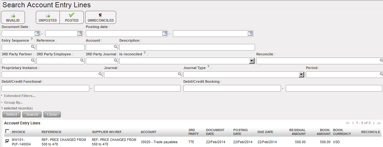Screen dimensions: 383x147
Task: Focus the Reference input field
Action: pyautogui.click(x=60, y=47)
